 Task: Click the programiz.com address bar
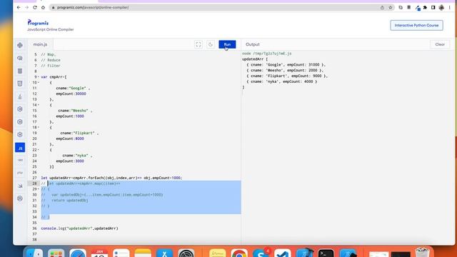(x=216, y=7)
